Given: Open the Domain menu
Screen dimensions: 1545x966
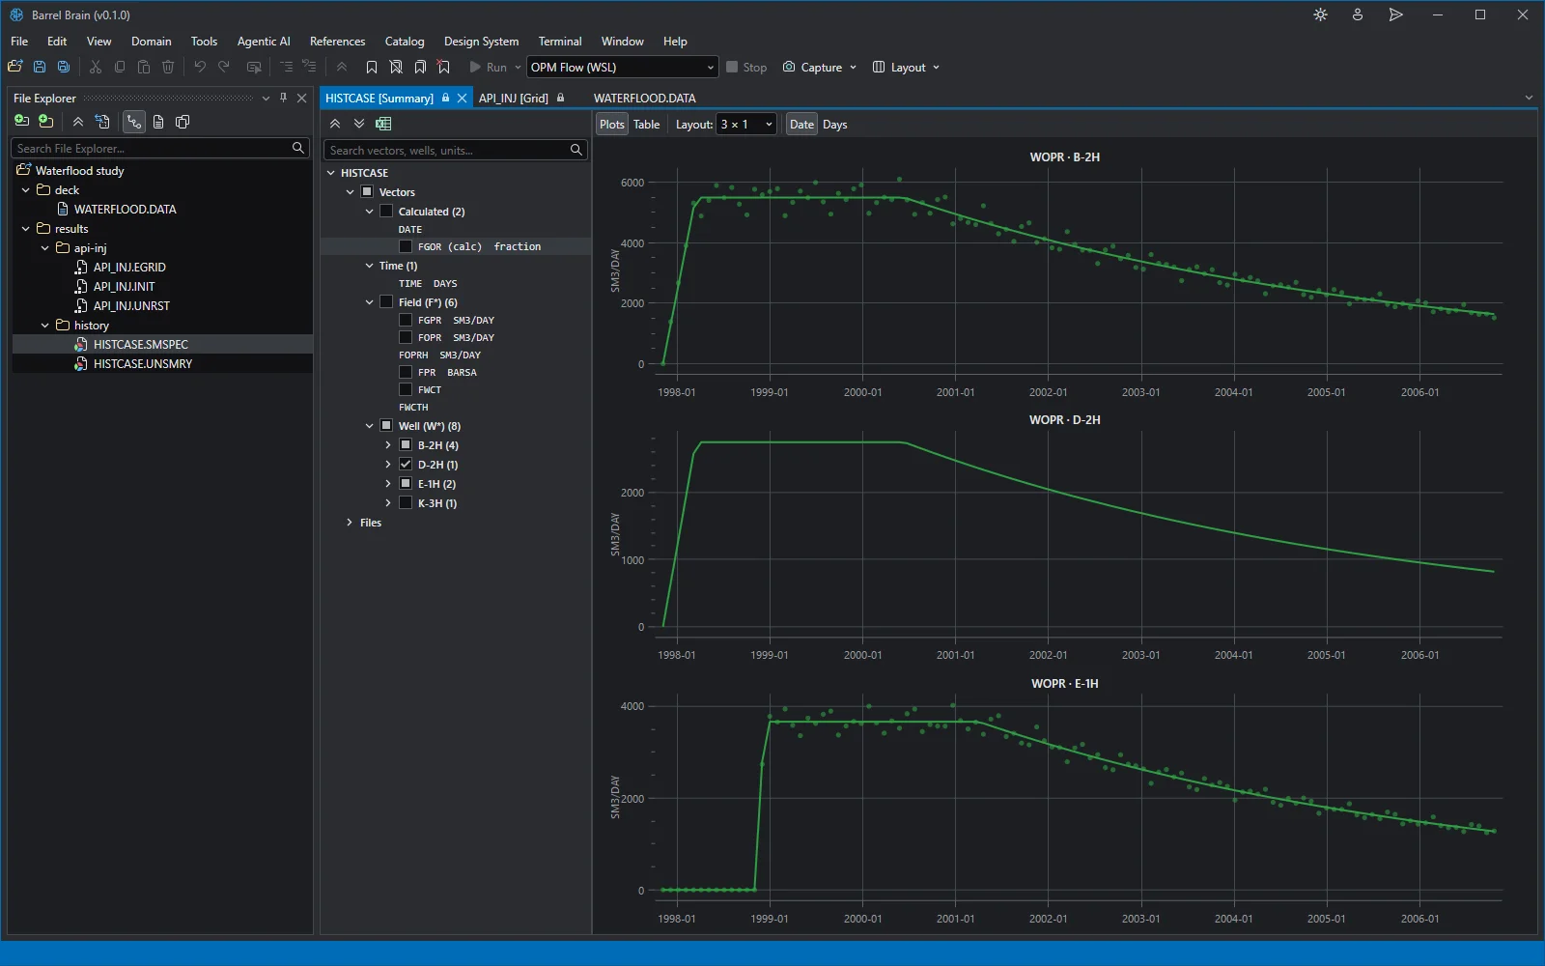Looking at the screenshot, I should click(x=152, y=42).
